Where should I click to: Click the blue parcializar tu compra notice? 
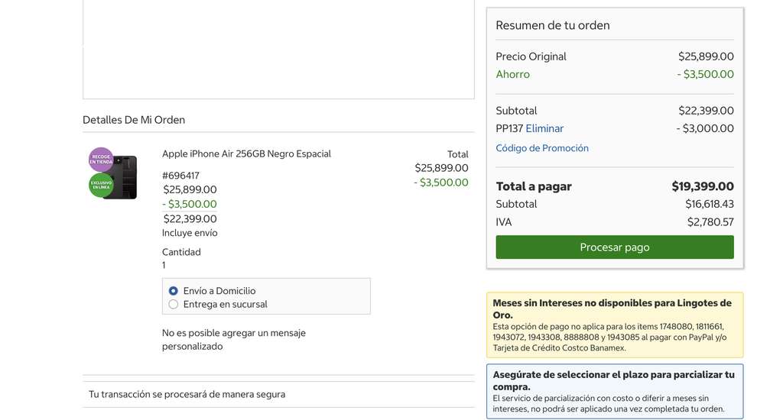click(x=615, y=392)
